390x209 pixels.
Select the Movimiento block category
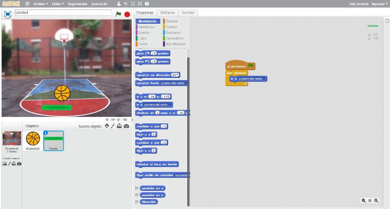(x=148, y=21)
